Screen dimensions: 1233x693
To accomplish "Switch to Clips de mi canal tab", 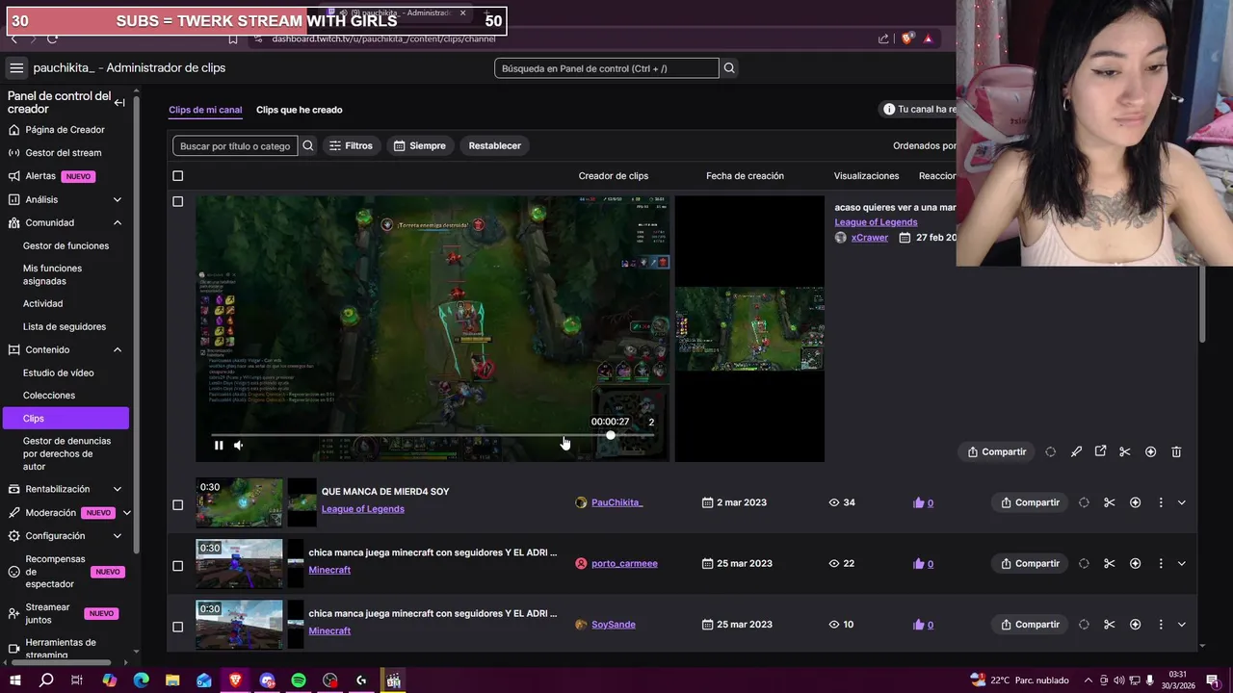I will 205,110.
